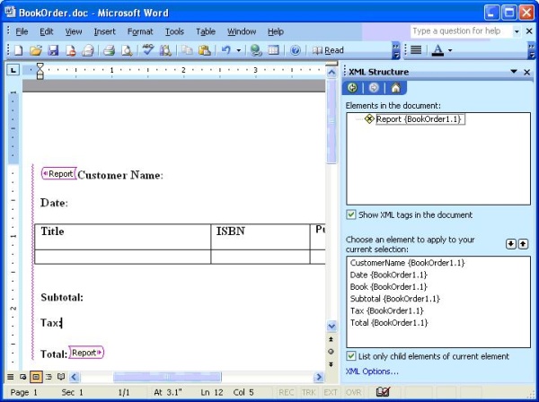Click the Permission document icon
Image resolution: width=539 pixels, height=402 pixels.
pos(70,50)
